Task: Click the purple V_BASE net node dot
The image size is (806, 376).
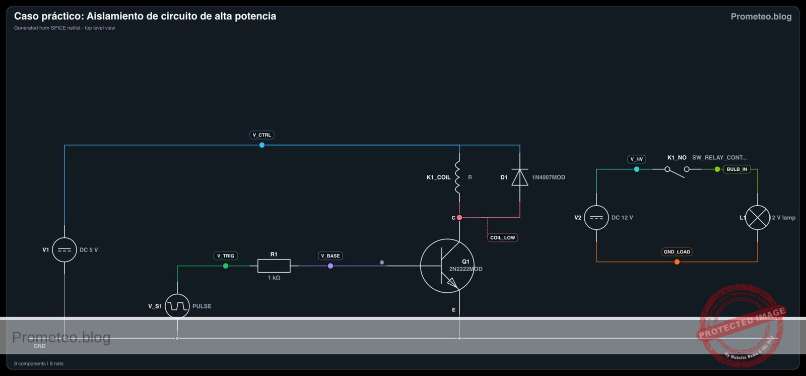Action: tap(330, 266)
